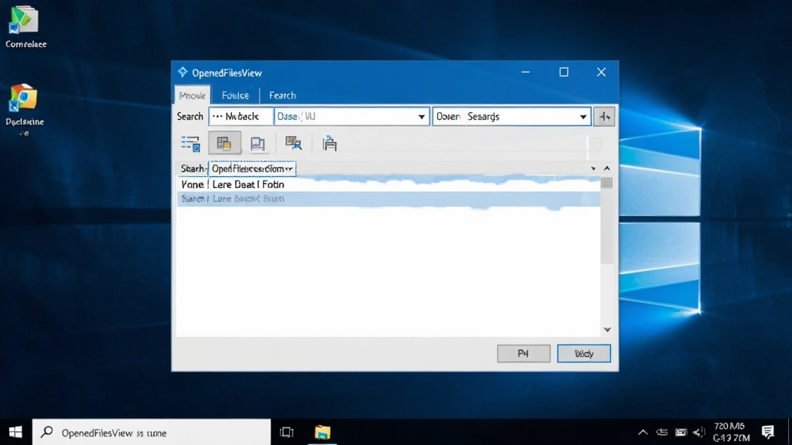Switch to the Fouice tab
Viewport: 792px width, 445px height.
click(235, 95)
